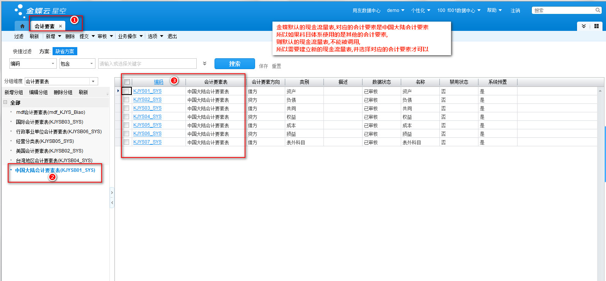The image size is (606, 281).
Task: Open the 包含 condition dropdown
Action: click(x=91, y=64)
